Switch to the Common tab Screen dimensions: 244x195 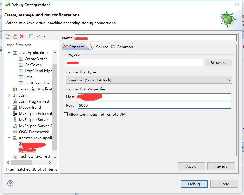pyautogui.click(x=122, y=47)
